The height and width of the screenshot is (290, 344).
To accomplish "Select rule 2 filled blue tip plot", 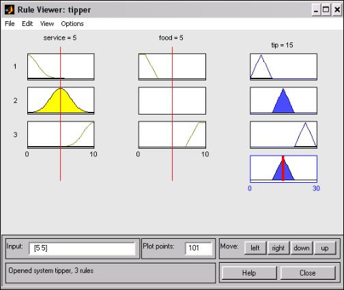I will click(283, 100).
